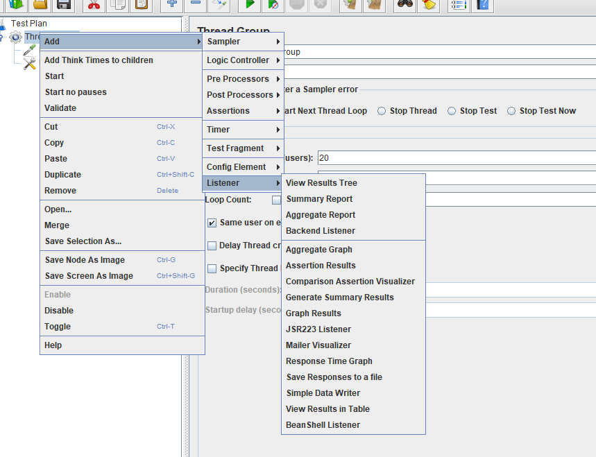
Task: Save the test plan via floppy icon
Action: [63, 5]
